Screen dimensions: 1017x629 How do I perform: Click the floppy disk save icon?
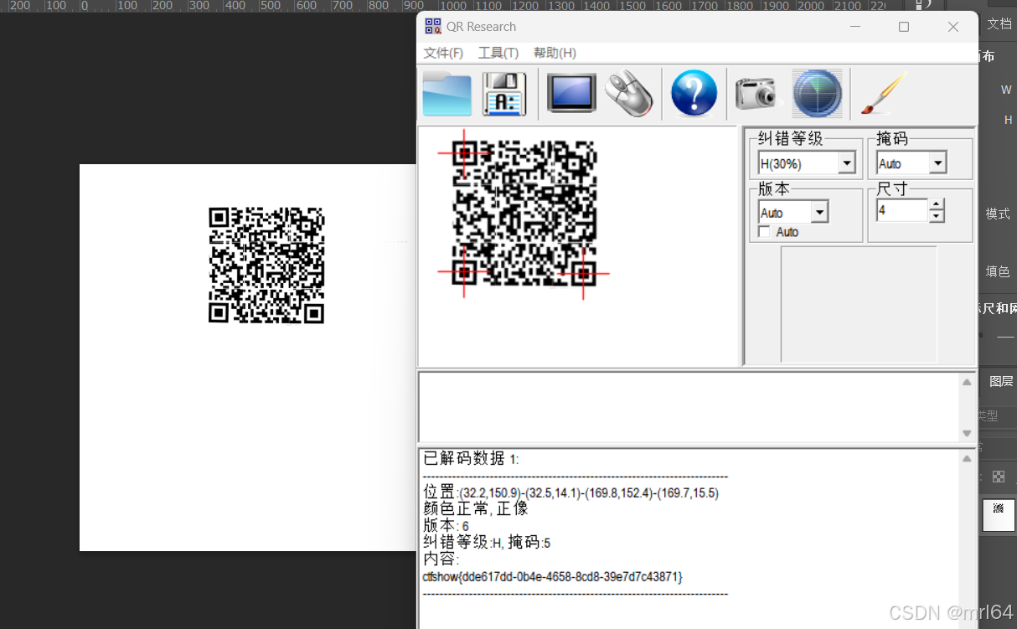coord(503,93)
